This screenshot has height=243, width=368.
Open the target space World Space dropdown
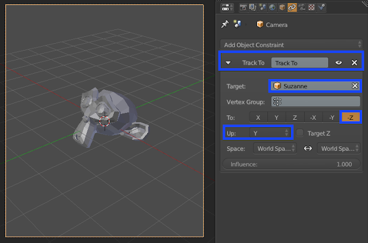(275, 149)
